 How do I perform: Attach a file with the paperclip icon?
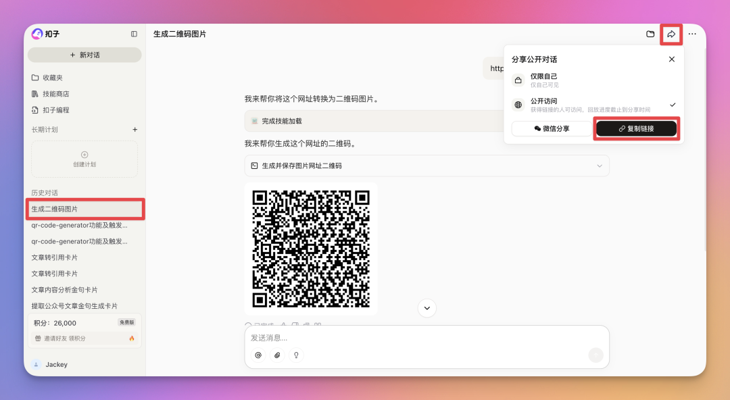277,355
